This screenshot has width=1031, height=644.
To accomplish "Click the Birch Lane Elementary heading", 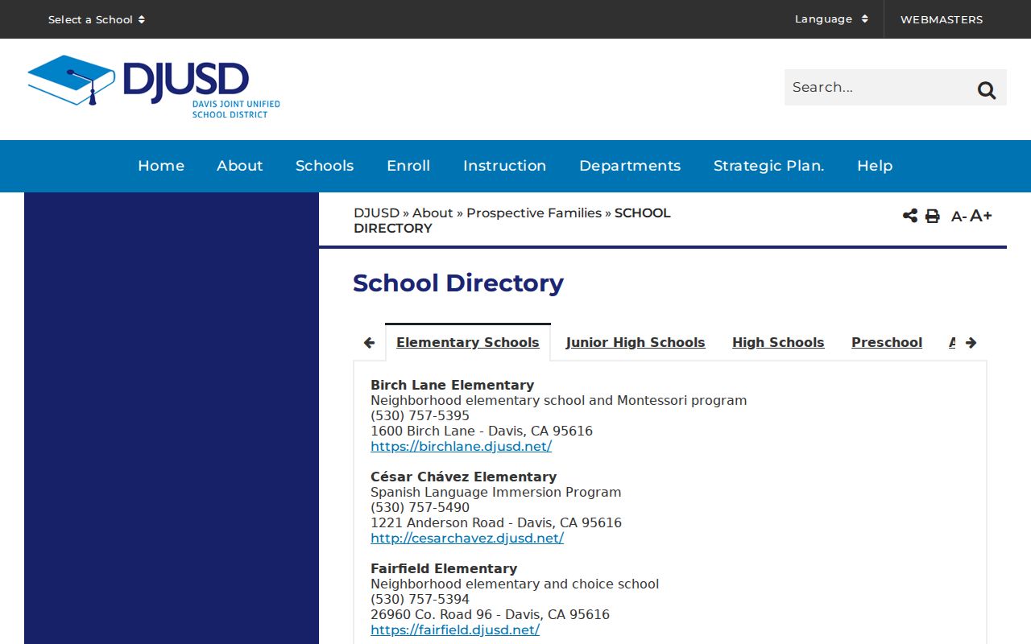I will [x=453, y=385].
